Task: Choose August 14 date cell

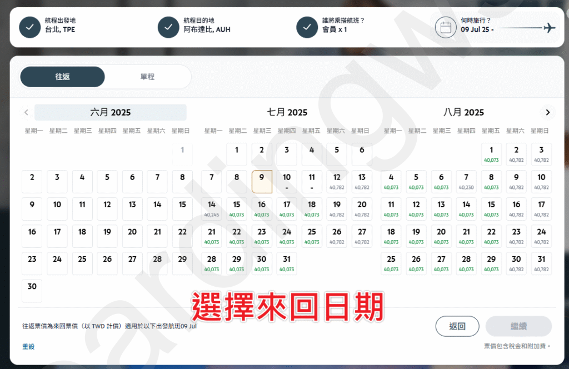Action: click(x=466, y=208)
